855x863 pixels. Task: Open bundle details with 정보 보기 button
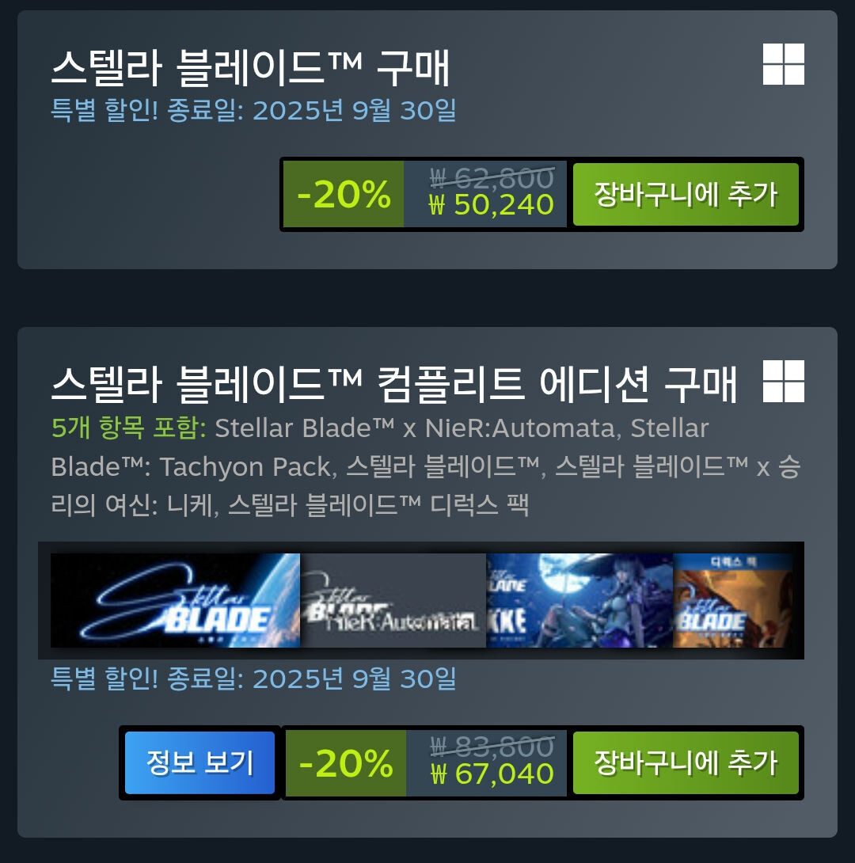pos(199,762)
